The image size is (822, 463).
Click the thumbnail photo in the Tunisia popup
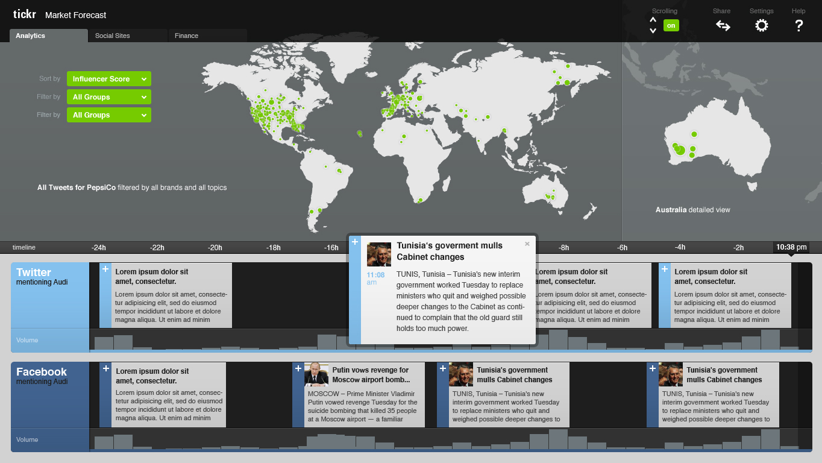[x=379, y=254]
